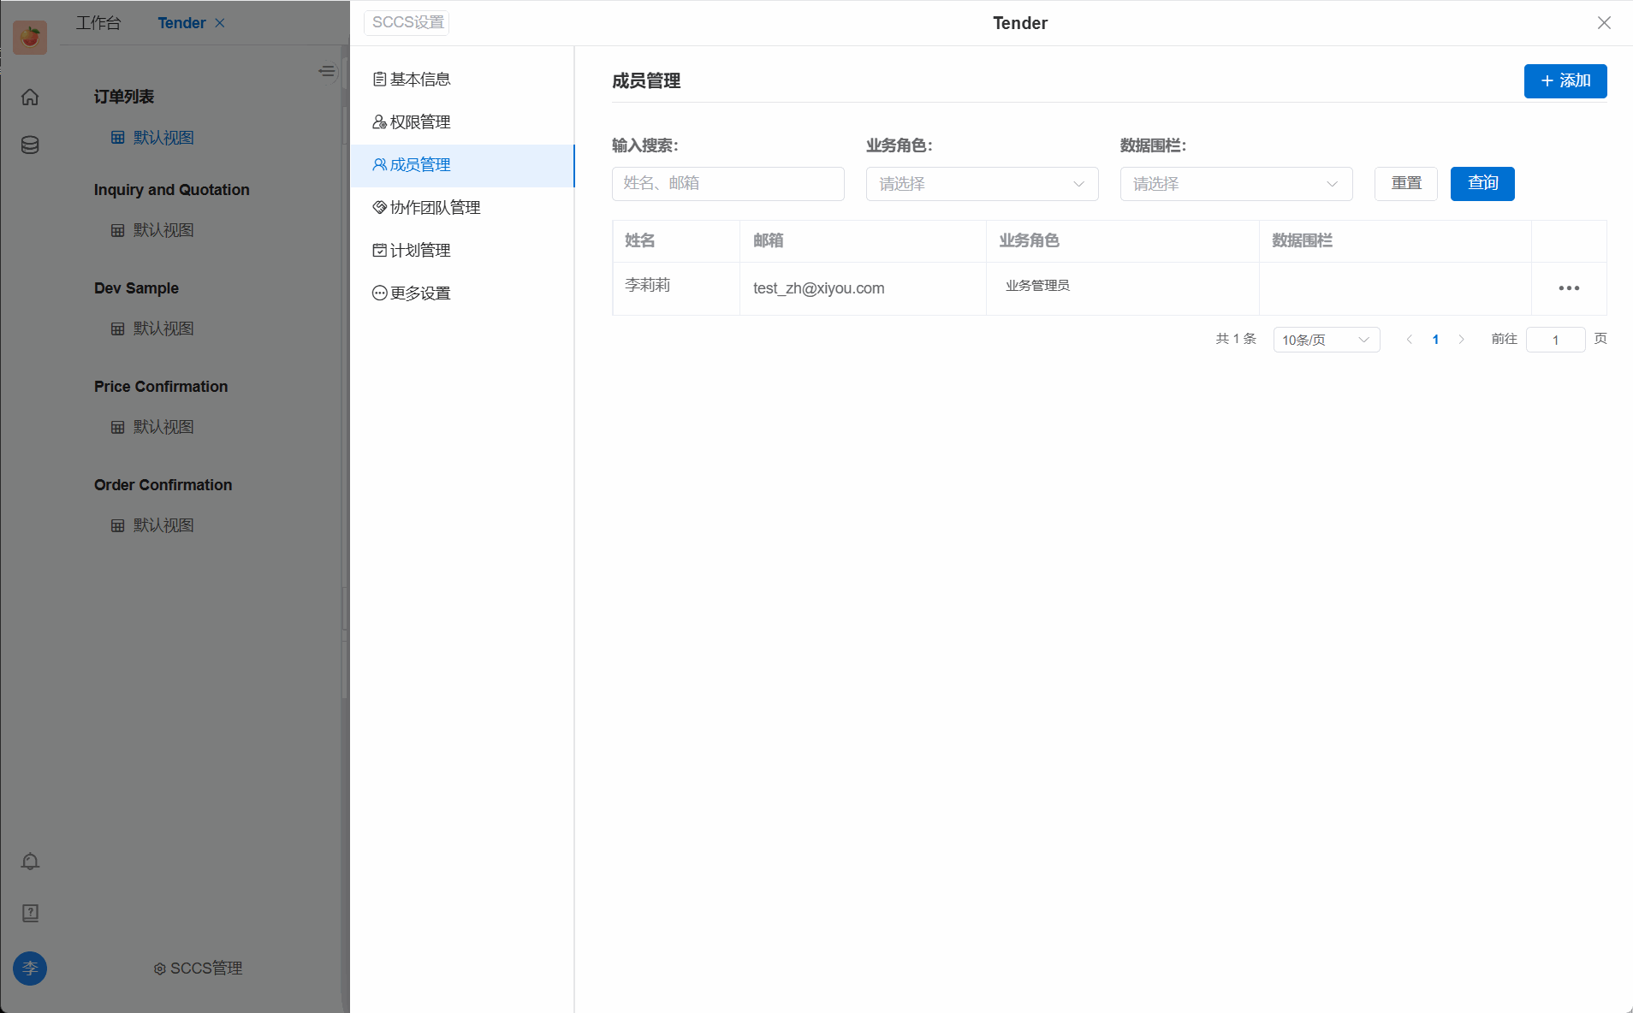
Task: Open the database icon in sidebar
Action: pyautogui.click(x=30, y=145)
